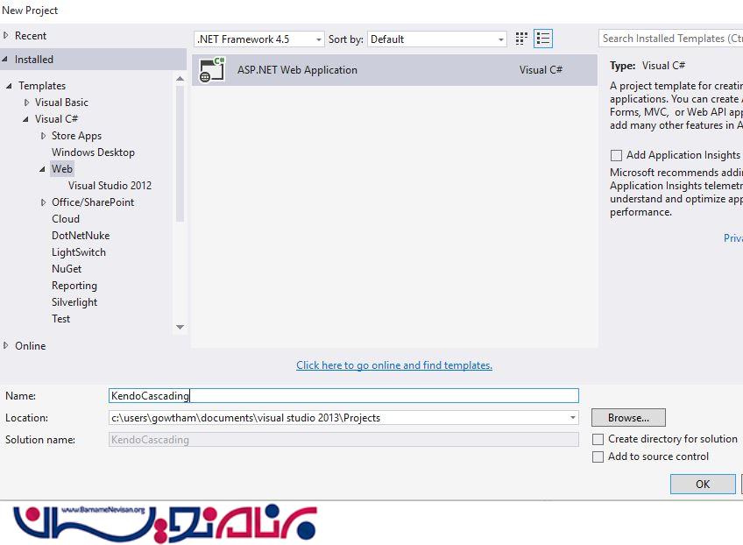Collapse the Installed section
743x545 pixels.
pyautogui.click(x=5, y=60)
